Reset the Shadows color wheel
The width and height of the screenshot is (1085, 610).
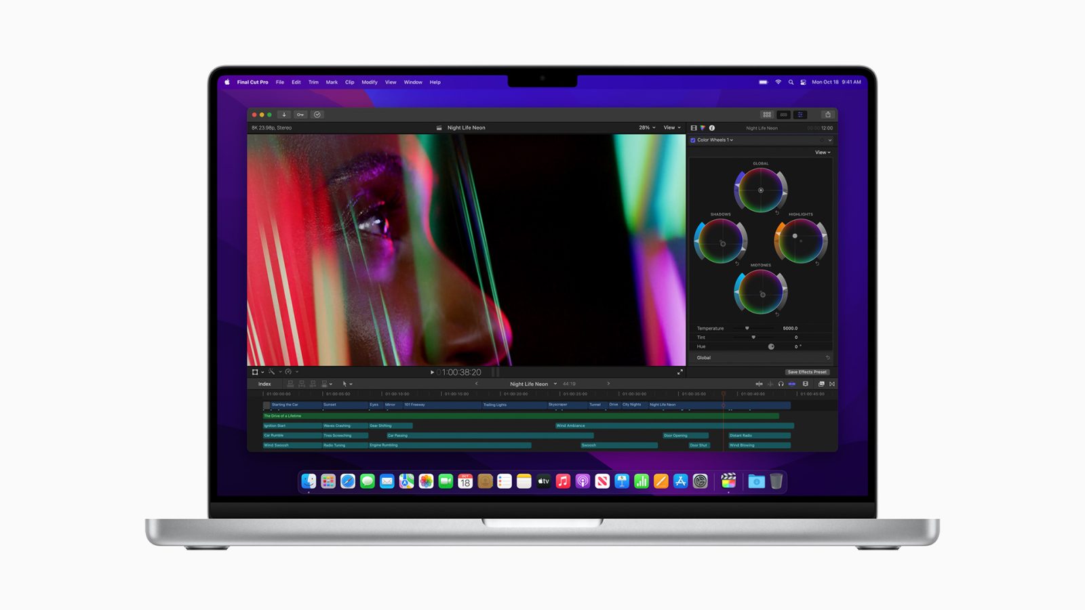pos(737,263)
